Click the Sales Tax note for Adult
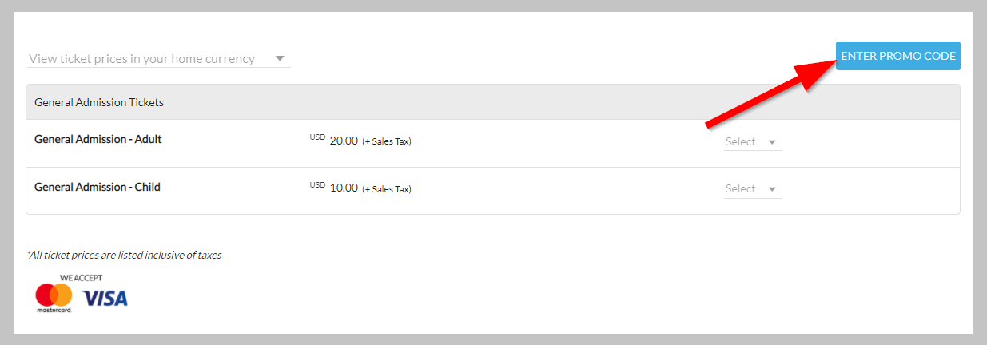 pyautogui.click(x=387, y=141)
